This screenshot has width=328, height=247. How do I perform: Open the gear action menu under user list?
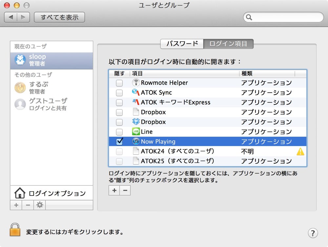coord(40,205)
